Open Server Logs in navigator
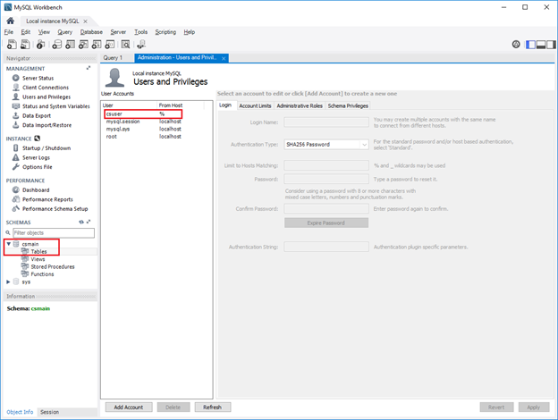This screenshot has height=420, width=558. pos(36,157)
